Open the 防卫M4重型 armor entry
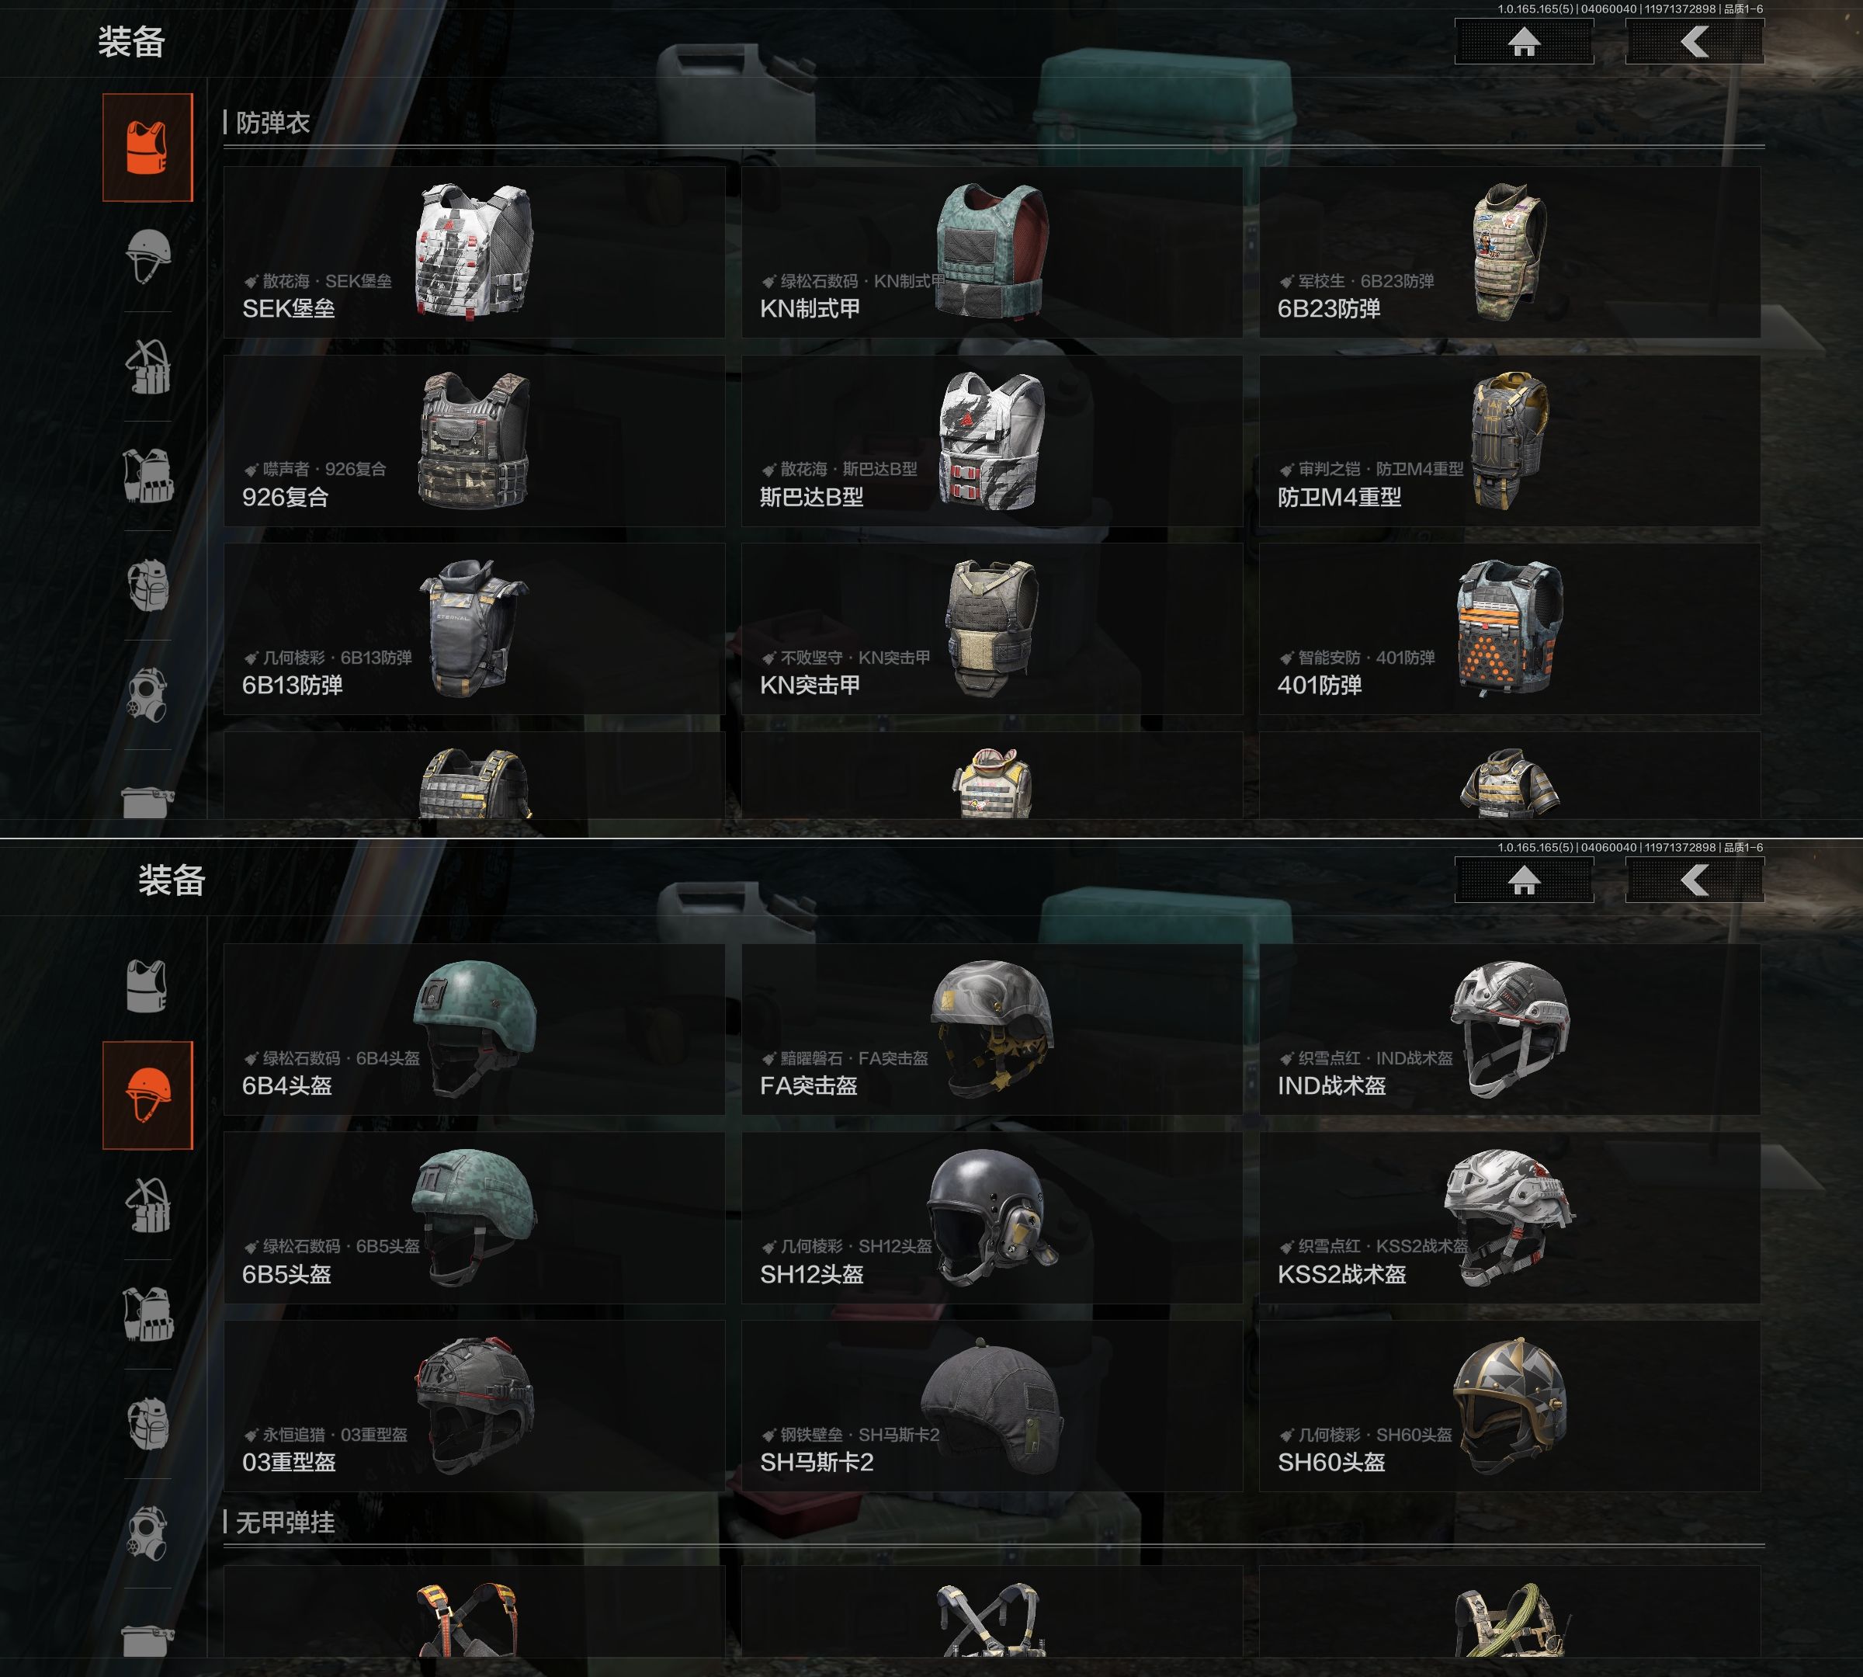The image size is (1863, 1677). pos(1509,440)
